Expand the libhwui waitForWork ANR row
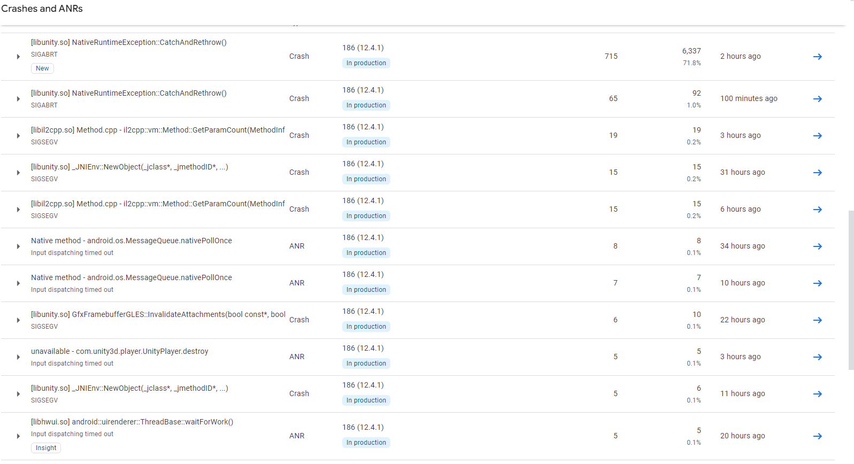Viewport: 854px width, 464px height. tap(18, 436)
